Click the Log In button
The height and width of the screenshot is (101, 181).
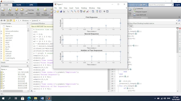(x=177, y=5)
